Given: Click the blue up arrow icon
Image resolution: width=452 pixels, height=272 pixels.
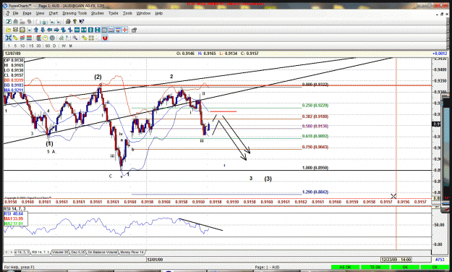Looking at the screenshot, I should click(36, 30).
